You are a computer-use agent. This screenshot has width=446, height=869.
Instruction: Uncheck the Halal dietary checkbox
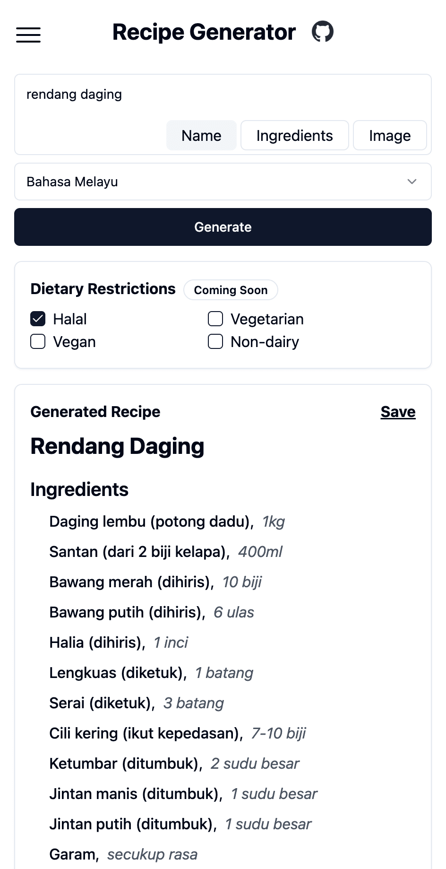tap(38, 319)
